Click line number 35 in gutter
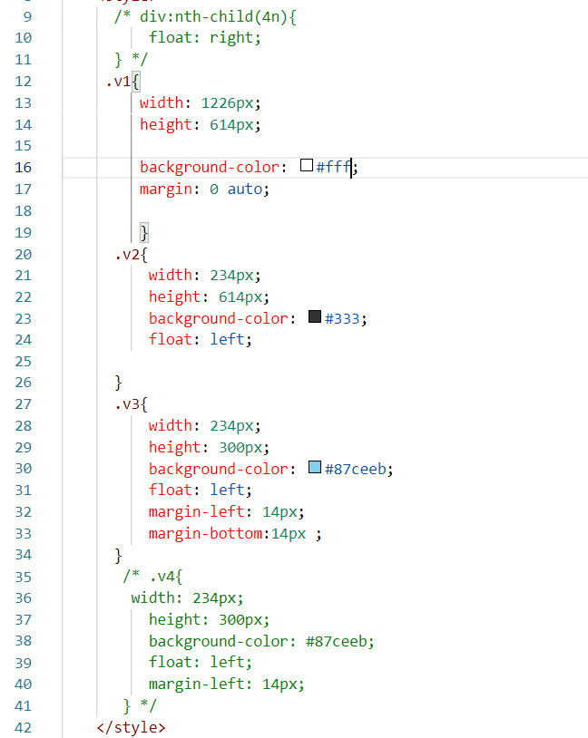 [23, 577]
